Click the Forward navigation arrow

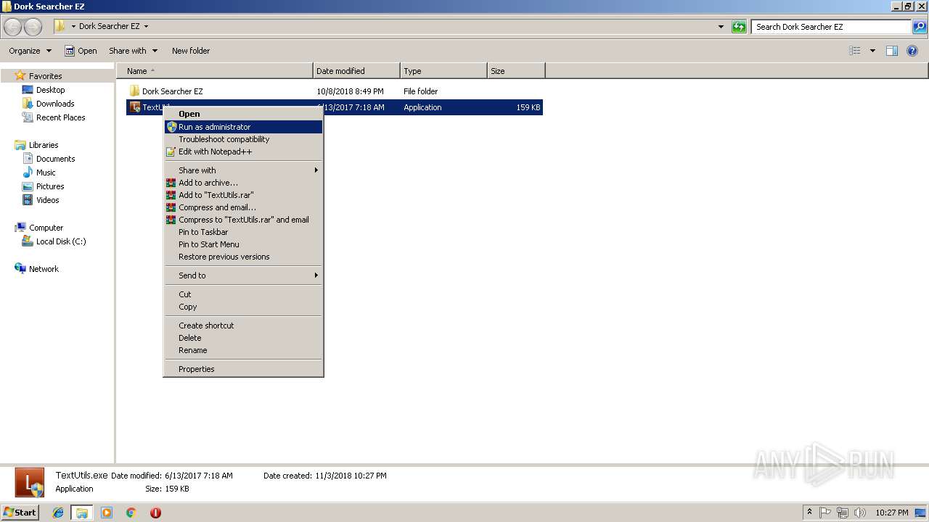pyautogui.click(x=33, y=27)
